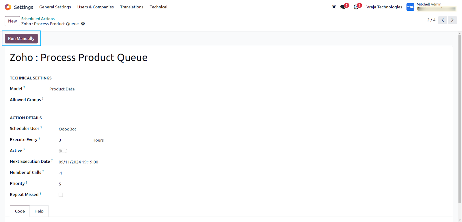Screen dimensions: 462x222
Task: Click the Run Manually button
Action: [x=21, y=39]
